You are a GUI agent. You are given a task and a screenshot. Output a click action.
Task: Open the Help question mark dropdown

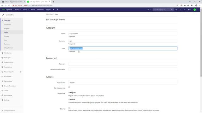pos(189,10)
